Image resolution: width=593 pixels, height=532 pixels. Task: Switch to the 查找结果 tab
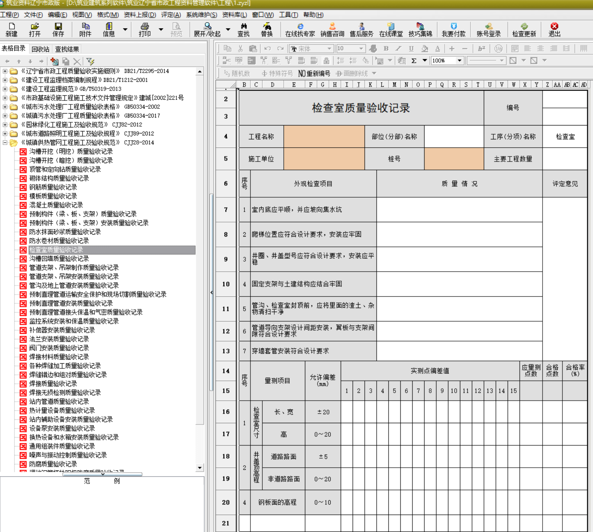(x=67, y=49)
